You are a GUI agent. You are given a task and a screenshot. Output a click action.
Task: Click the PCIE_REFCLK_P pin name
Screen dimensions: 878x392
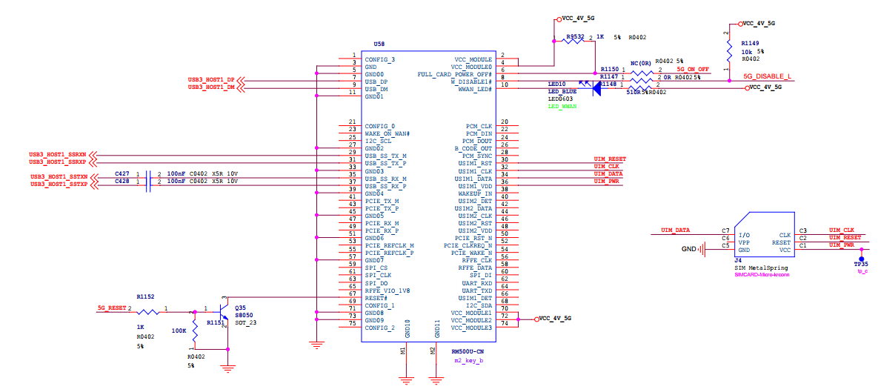(x=389, y=253)
